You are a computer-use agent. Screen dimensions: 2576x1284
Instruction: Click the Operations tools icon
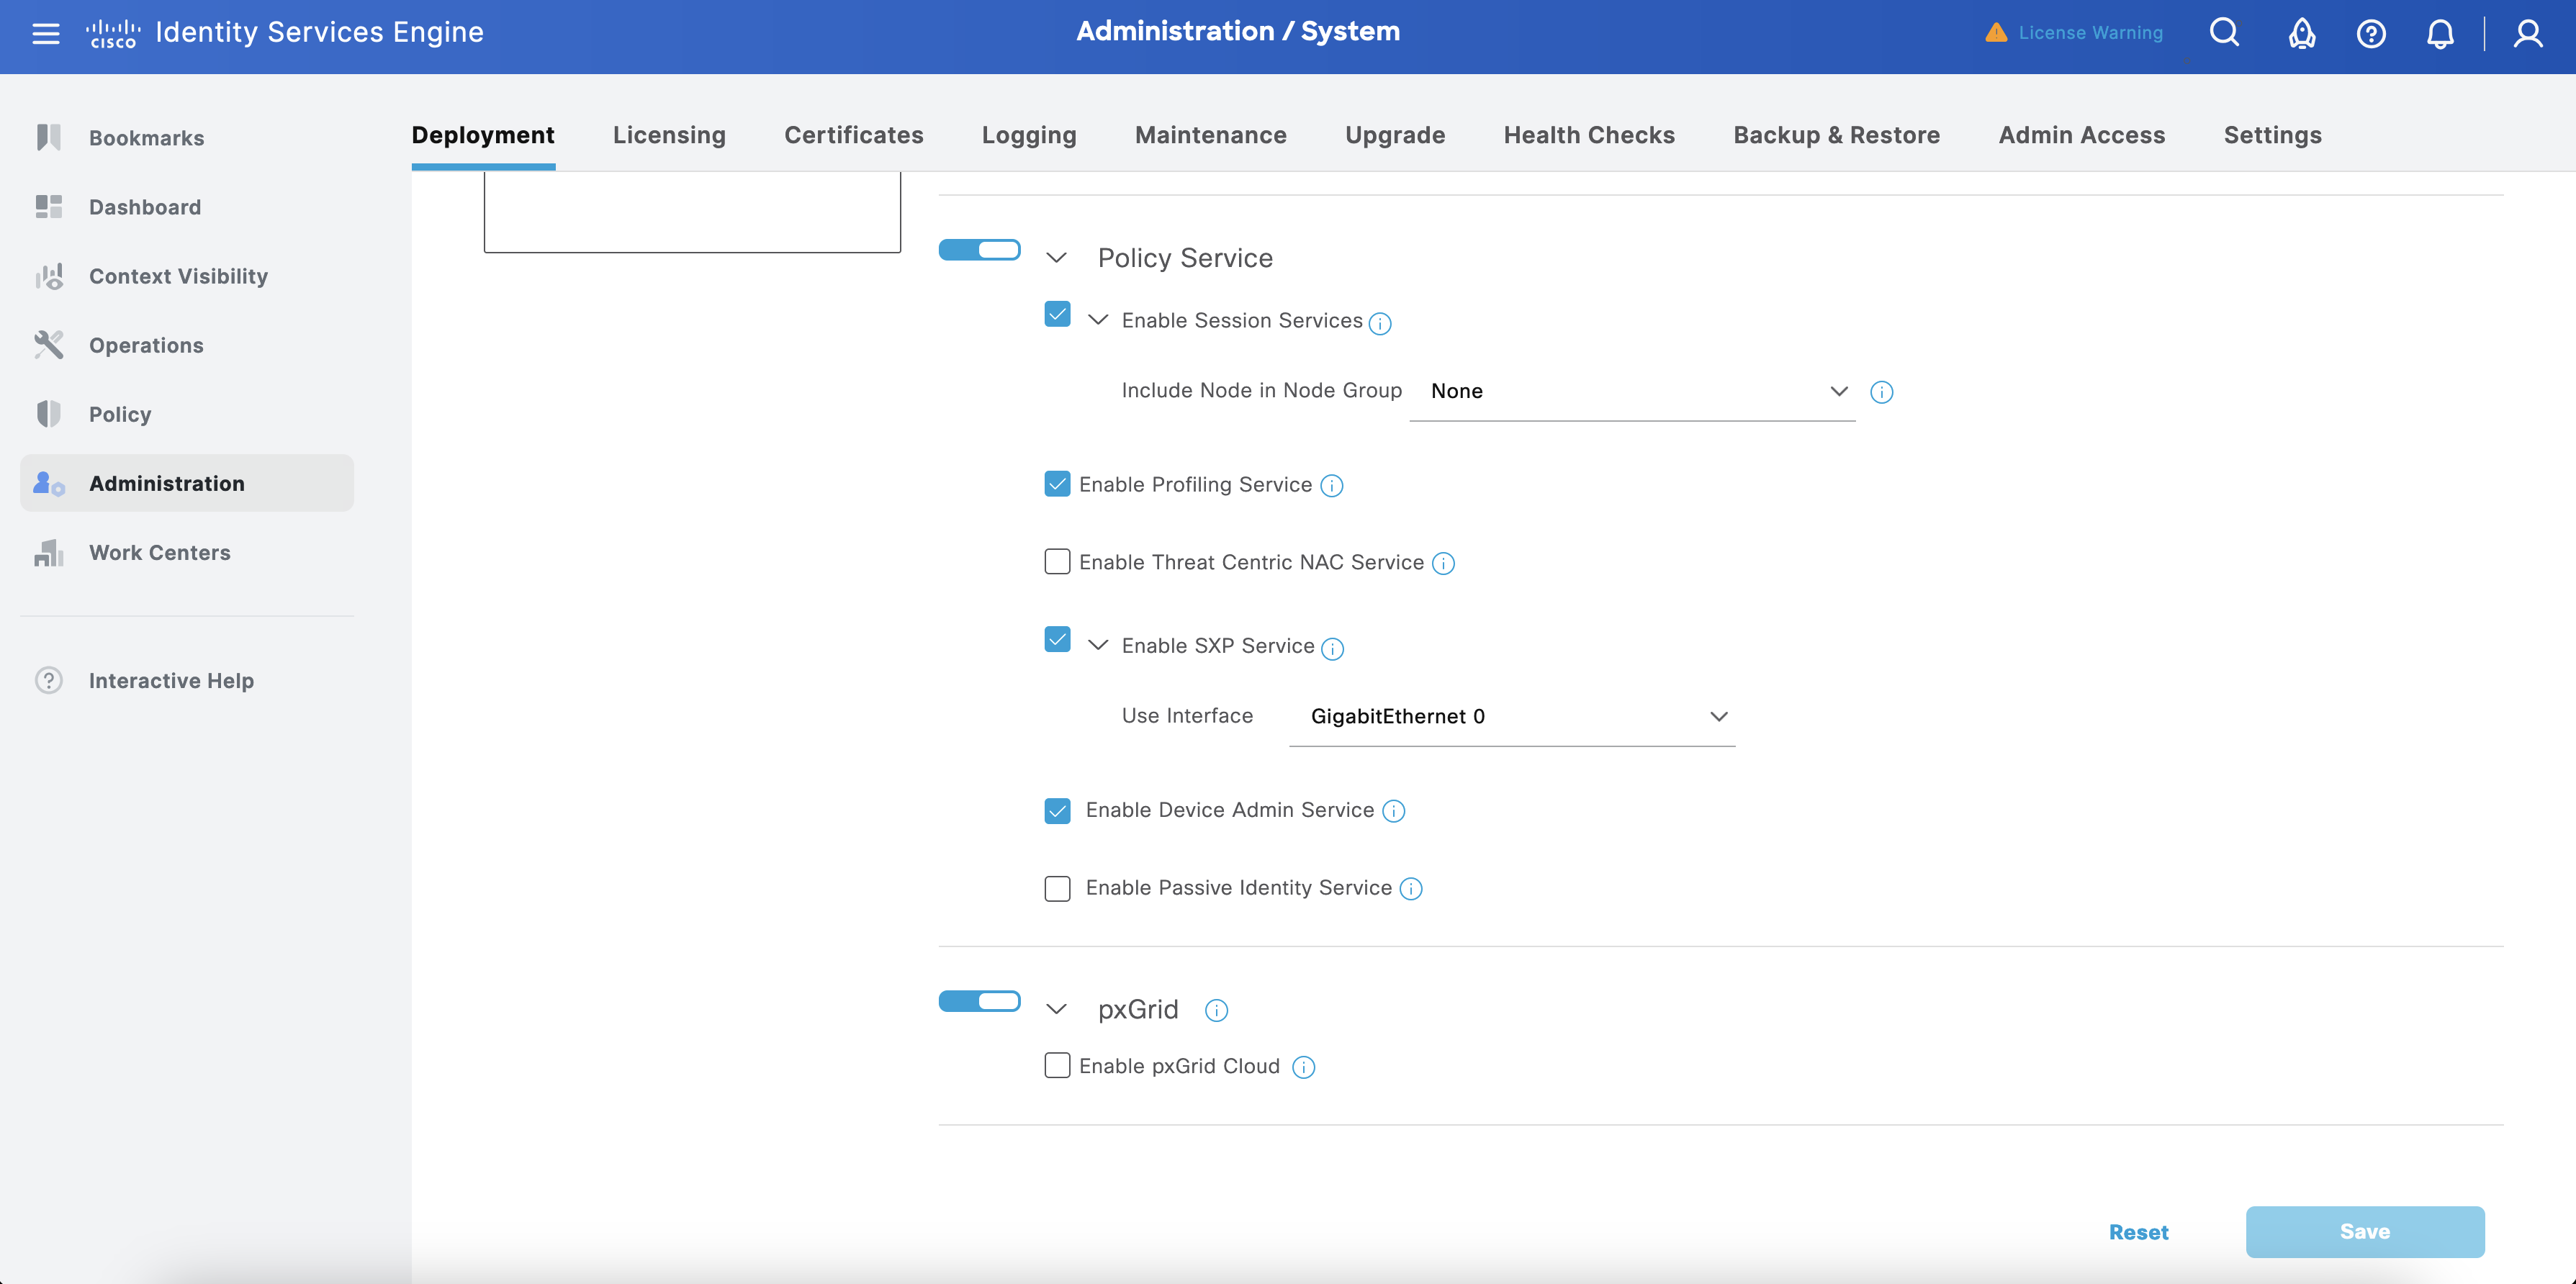(49, 344)
